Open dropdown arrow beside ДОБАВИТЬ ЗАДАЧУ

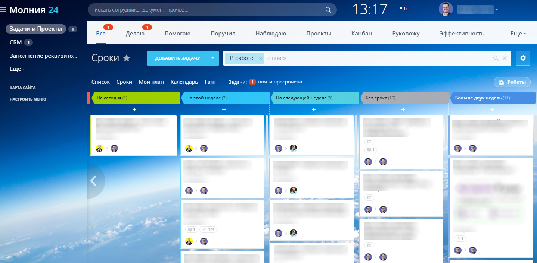pyautogui.click(x=213, y=58)
